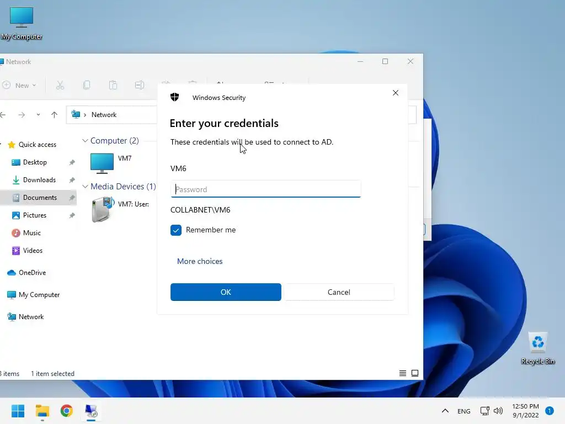Click the Network address bar icon
This screenshot has height=424, width=565.
76,114
